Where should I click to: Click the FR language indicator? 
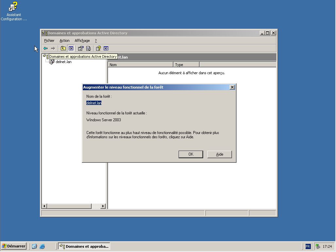tap(308, 246)
